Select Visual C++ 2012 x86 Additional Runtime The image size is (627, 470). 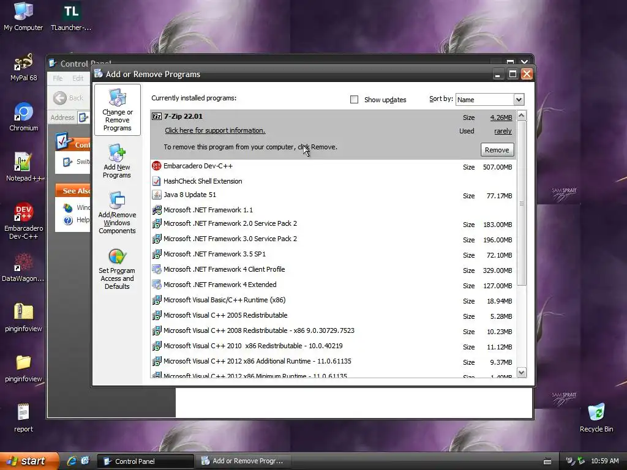click(x=333, y=361)
